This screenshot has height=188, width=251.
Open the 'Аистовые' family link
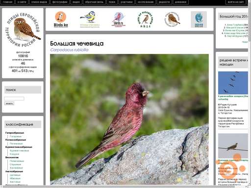click(15, 182)
